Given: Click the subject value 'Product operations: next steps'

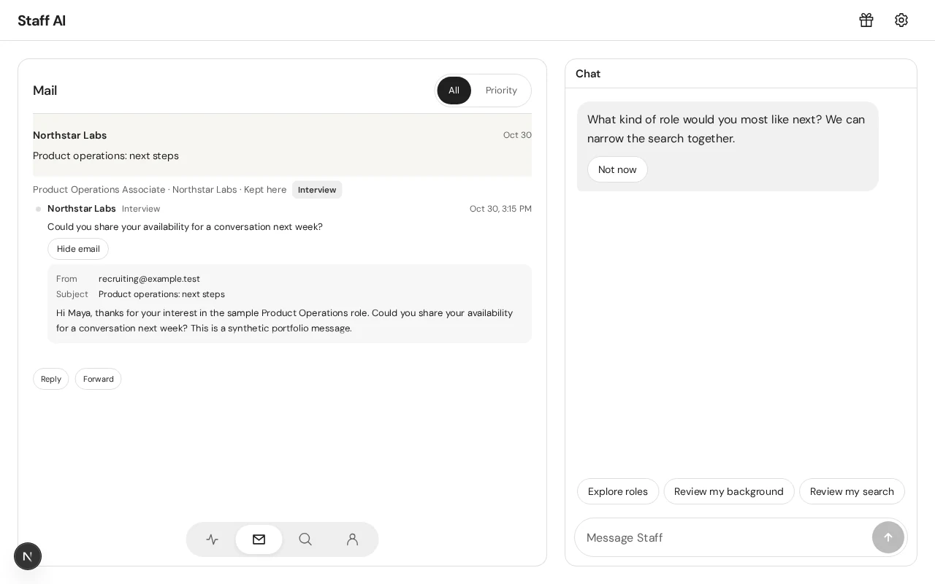Looking at the screenshot, I should [x=161, y=294].
